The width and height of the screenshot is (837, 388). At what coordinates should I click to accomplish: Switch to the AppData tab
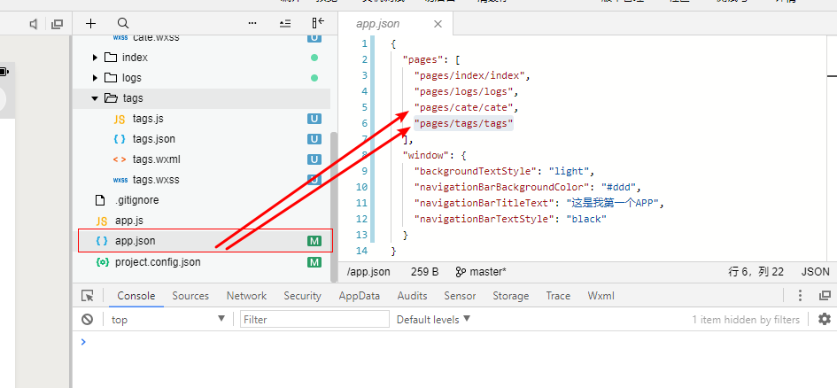359,296
